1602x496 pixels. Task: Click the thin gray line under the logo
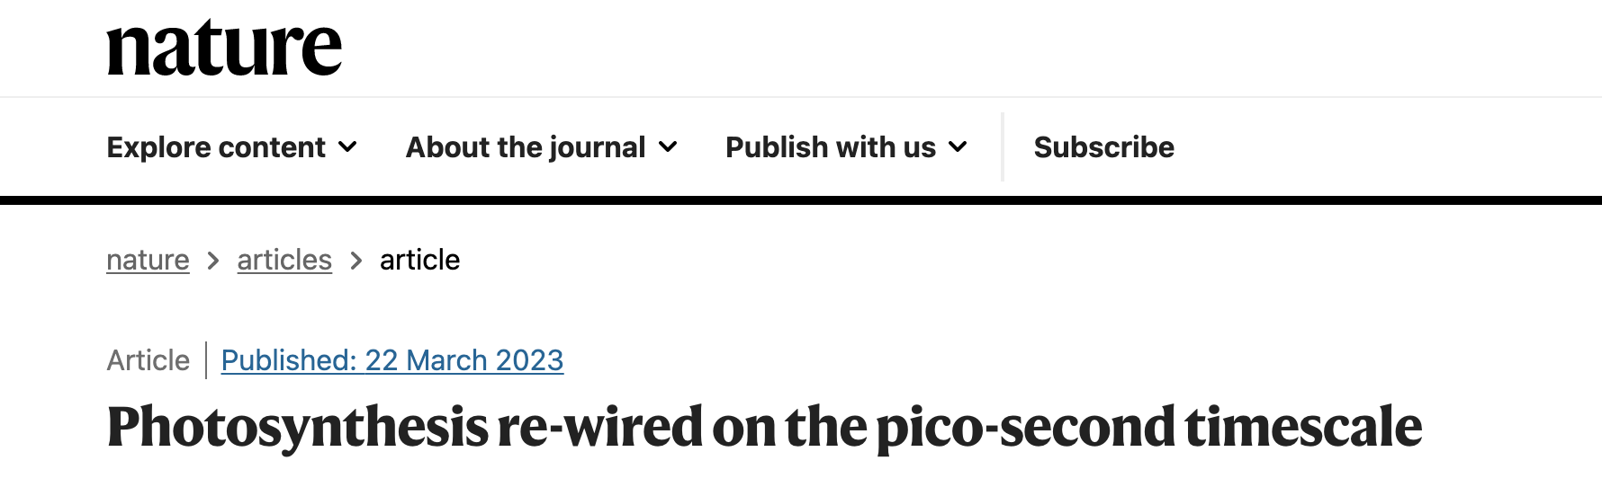pyautogui.click(x=801, y=97)
